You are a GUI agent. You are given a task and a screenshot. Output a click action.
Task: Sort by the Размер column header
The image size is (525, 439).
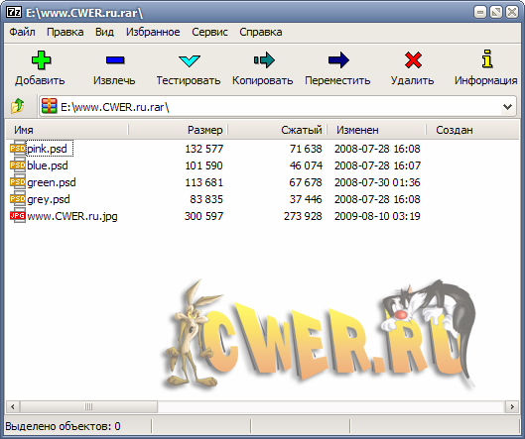(x=178, y=130)
